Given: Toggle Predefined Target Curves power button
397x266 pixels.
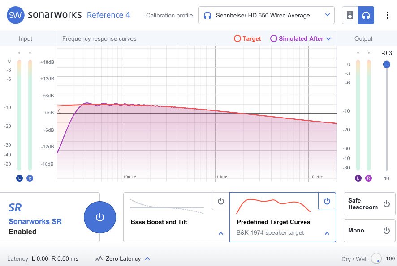Looking at the screenshot, I should click(327, 201).
